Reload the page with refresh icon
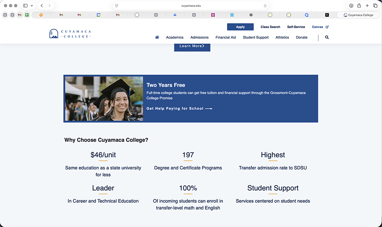Screen dimensions: 382x227 [265, 6]
